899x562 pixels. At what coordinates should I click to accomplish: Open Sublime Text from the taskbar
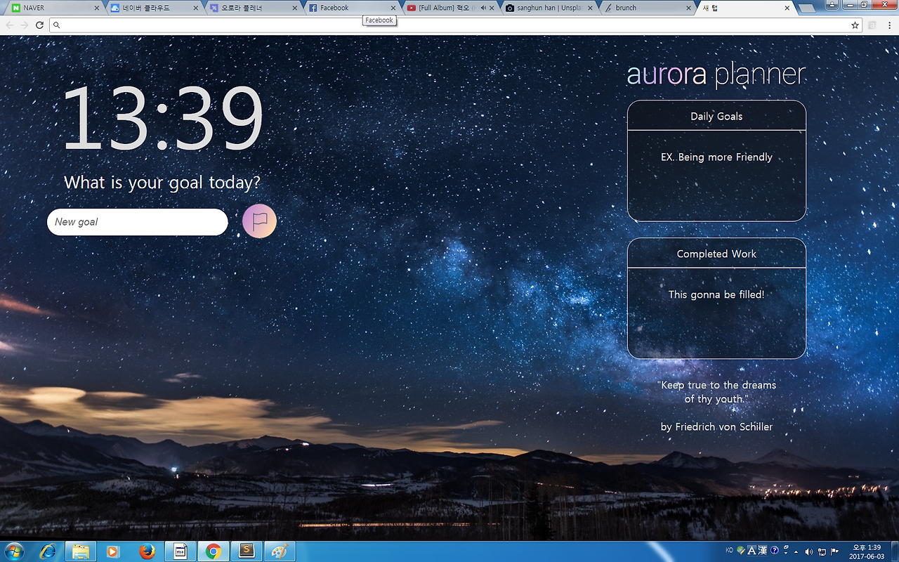[x=247, y=551]
